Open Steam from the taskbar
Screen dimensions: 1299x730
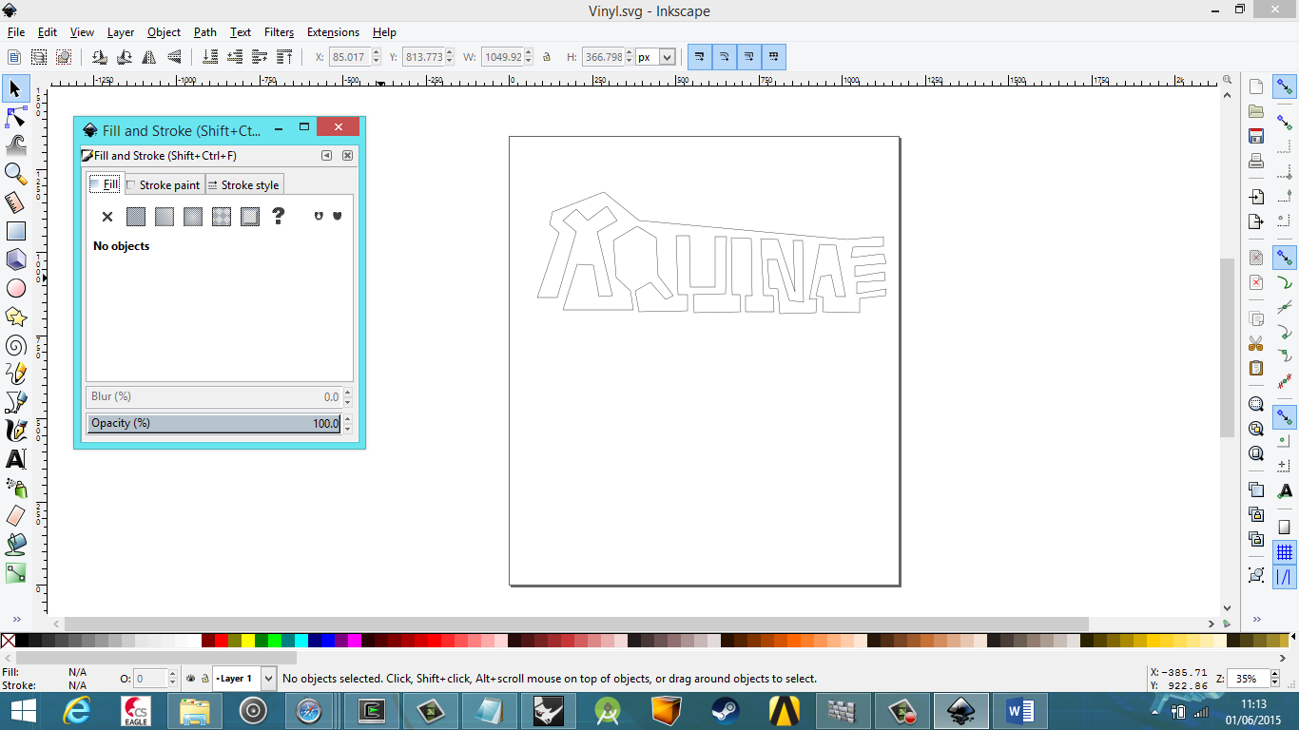(727, 710)
